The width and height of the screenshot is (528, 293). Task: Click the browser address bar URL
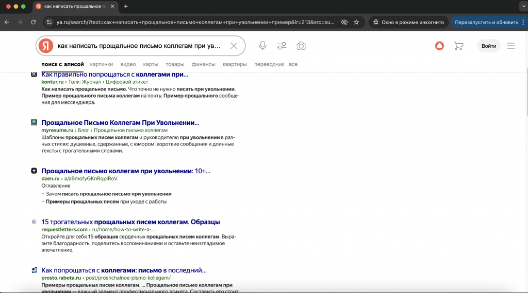click(x=195, y=22)
